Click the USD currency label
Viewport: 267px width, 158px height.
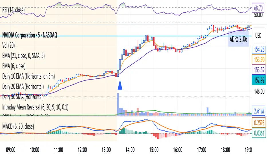[258, 36]
